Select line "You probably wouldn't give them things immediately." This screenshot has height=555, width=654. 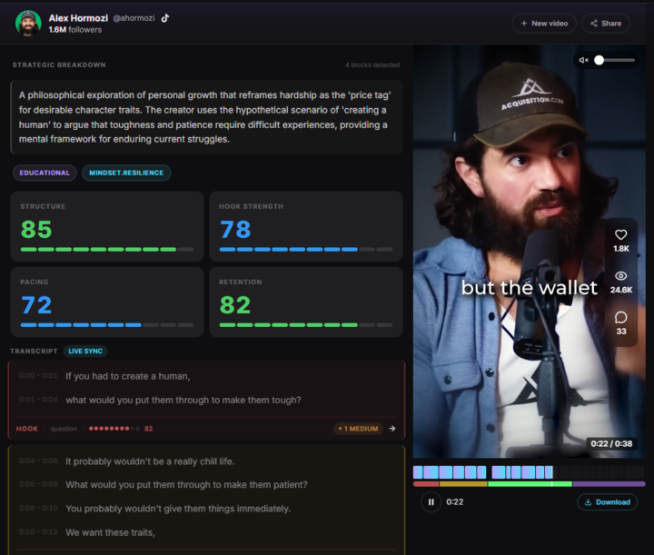point(178,509)
